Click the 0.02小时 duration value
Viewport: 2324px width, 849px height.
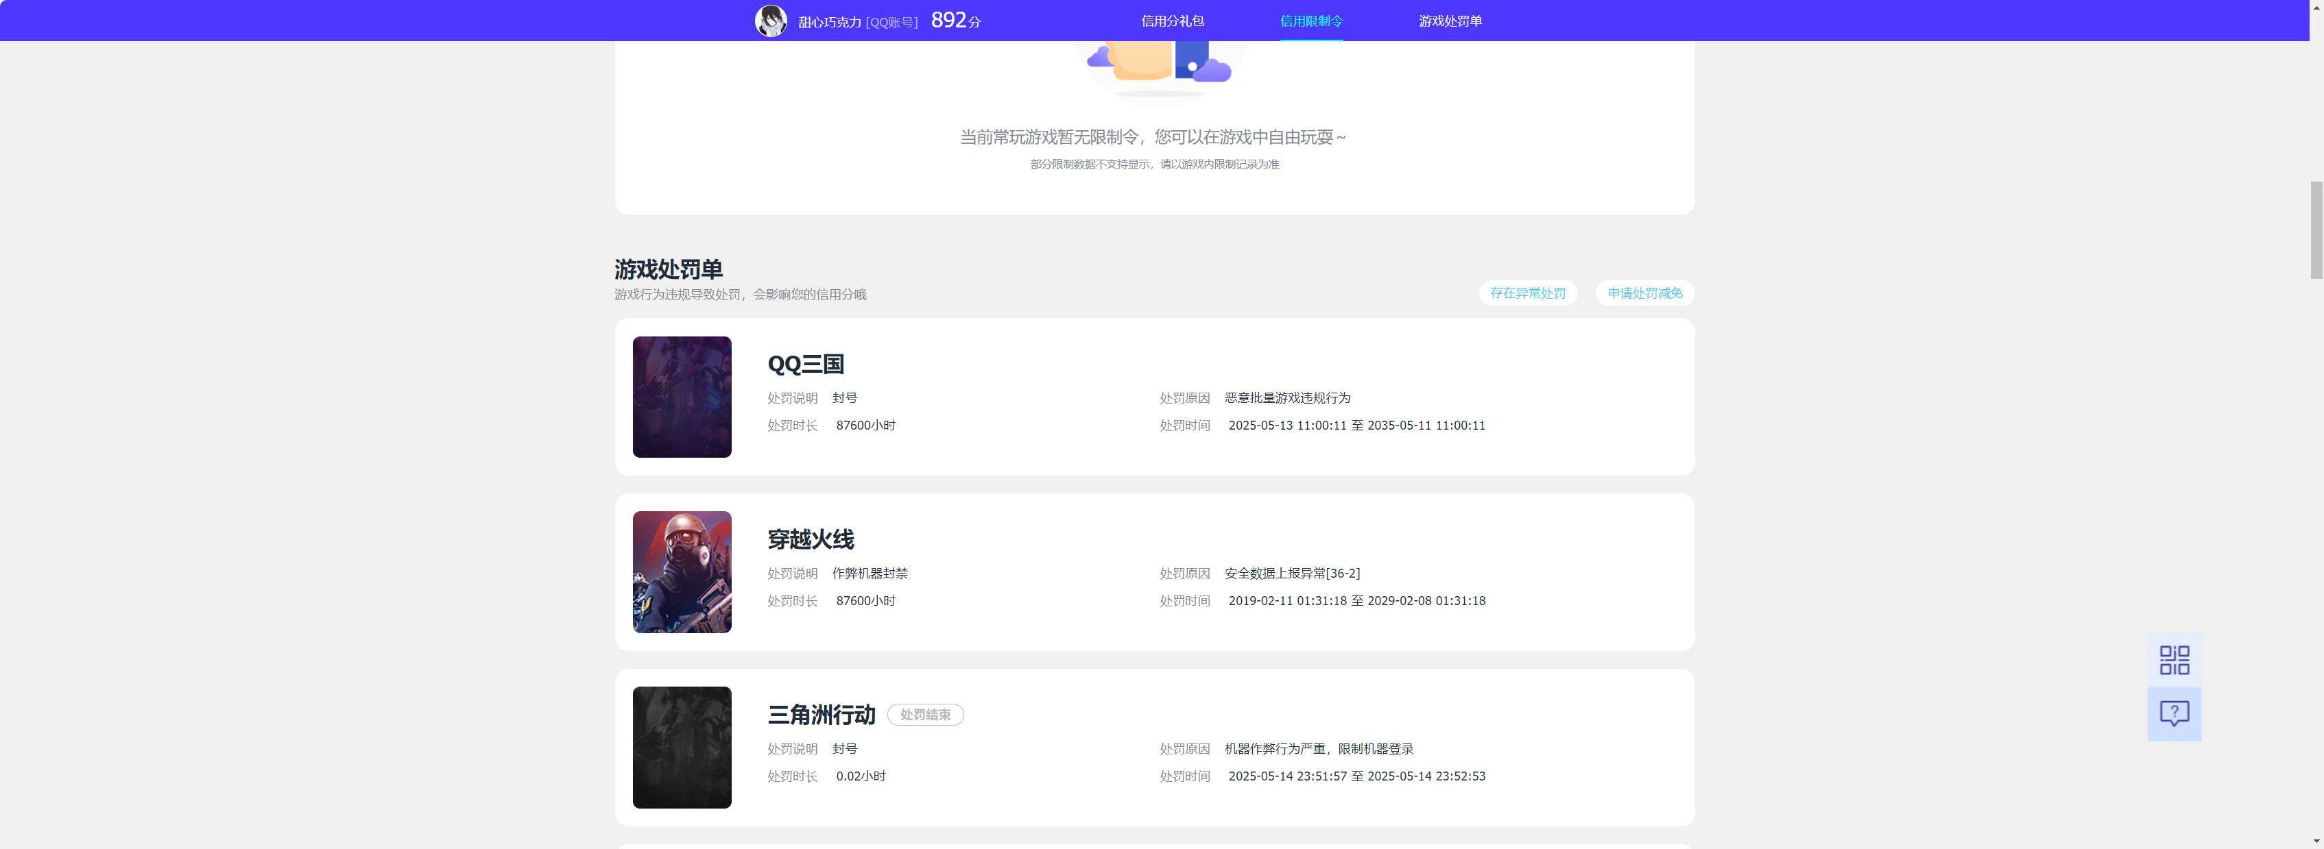tap(861, 776)
